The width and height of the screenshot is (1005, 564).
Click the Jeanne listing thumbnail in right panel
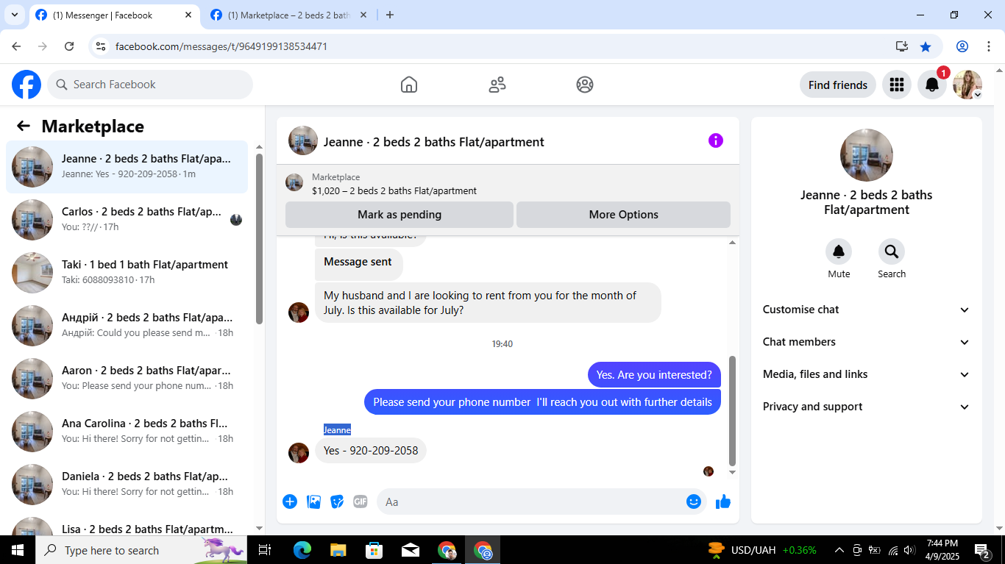[x=867, y=155]
